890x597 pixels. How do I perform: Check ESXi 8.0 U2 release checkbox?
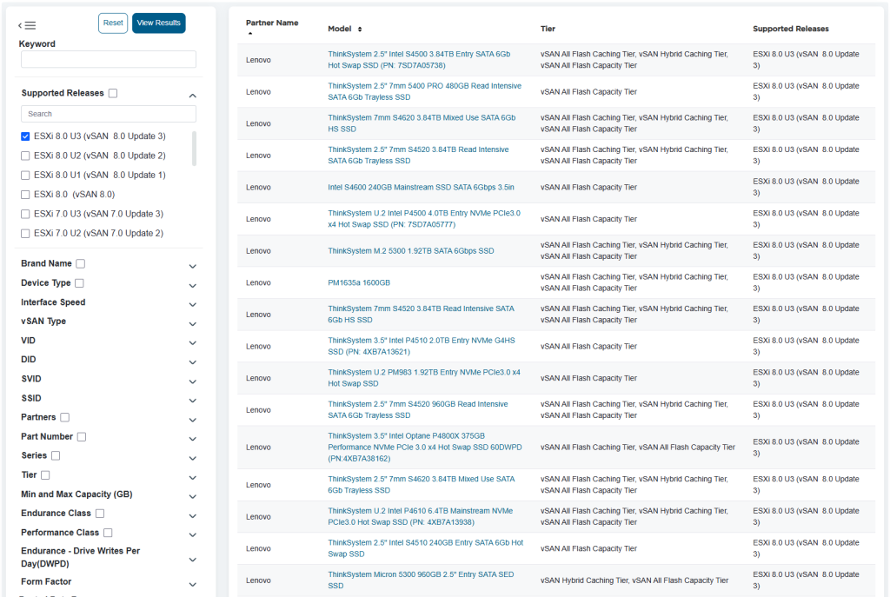25,156
